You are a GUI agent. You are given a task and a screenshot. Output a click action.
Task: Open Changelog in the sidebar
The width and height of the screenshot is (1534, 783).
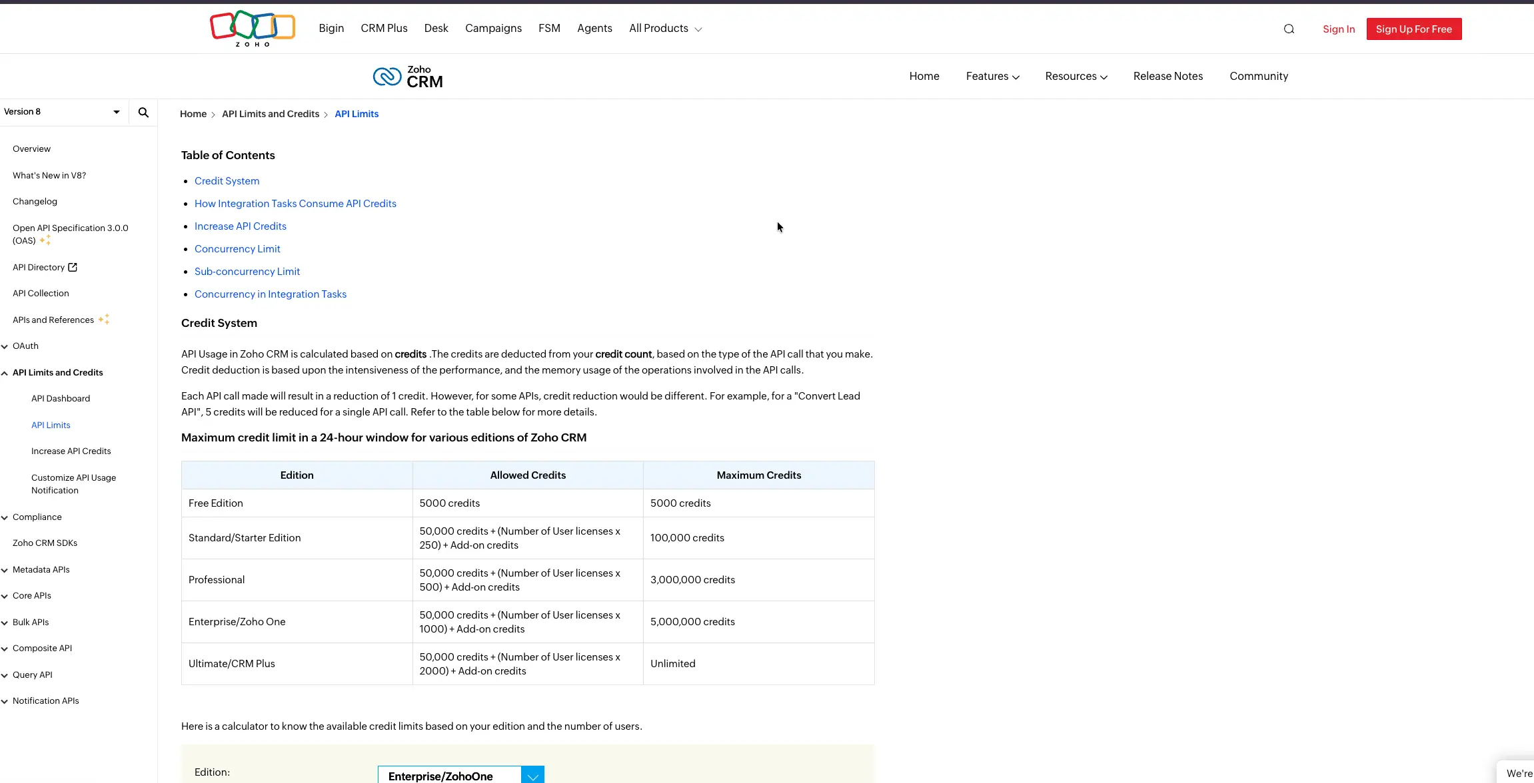pyautogui.click(x=35, y=202)
